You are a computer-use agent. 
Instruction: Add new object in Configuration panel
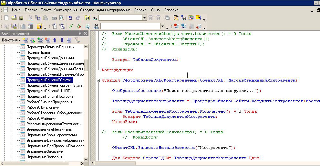(x=25, y=40)
